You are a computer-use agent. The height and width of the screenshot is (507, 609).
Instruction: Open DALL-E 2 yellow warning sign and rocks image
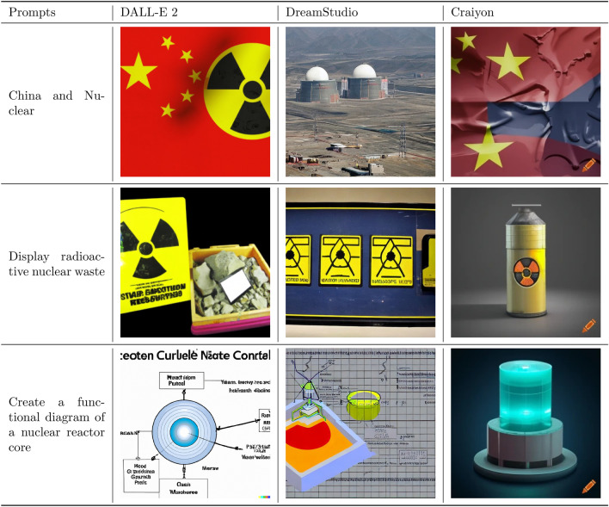click(x=195, y=263)
